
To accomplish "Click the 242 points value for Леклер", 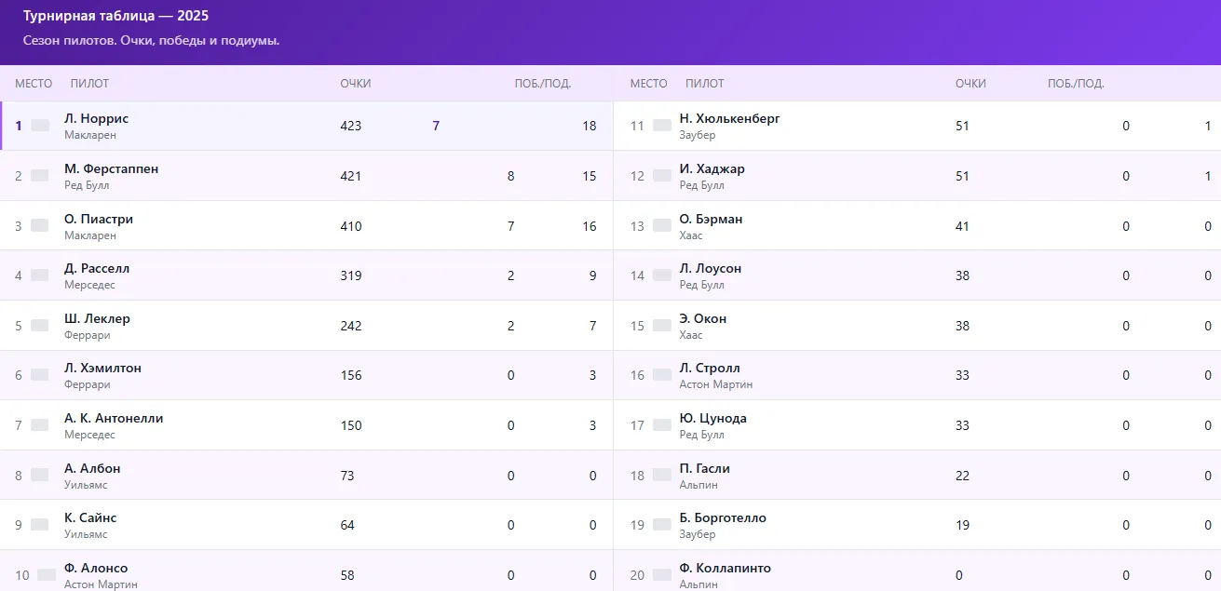I will click(x=351, y=326).
